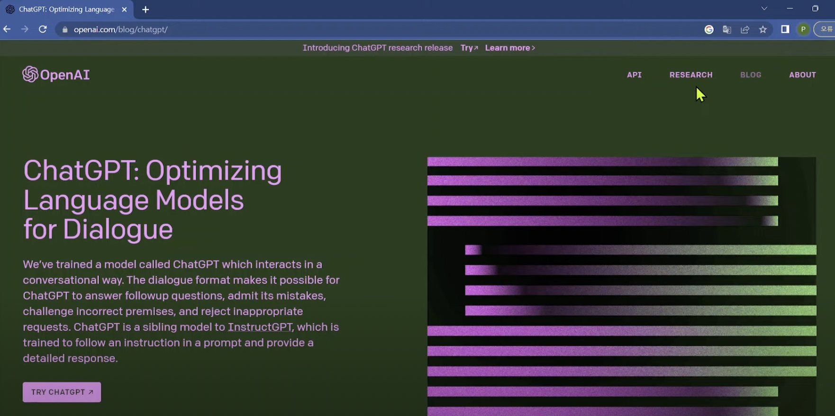Viewport: 835px width, 416px height.
Task: Click the padlock site info icon
Action: click(x=65, y=29)
